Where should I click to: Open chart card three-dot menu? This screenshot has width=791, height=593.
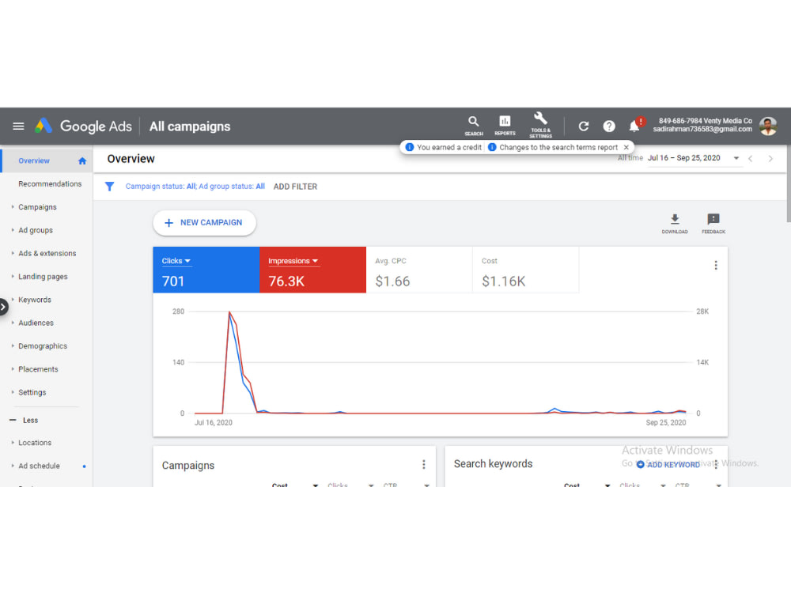[x=715, y=265]
